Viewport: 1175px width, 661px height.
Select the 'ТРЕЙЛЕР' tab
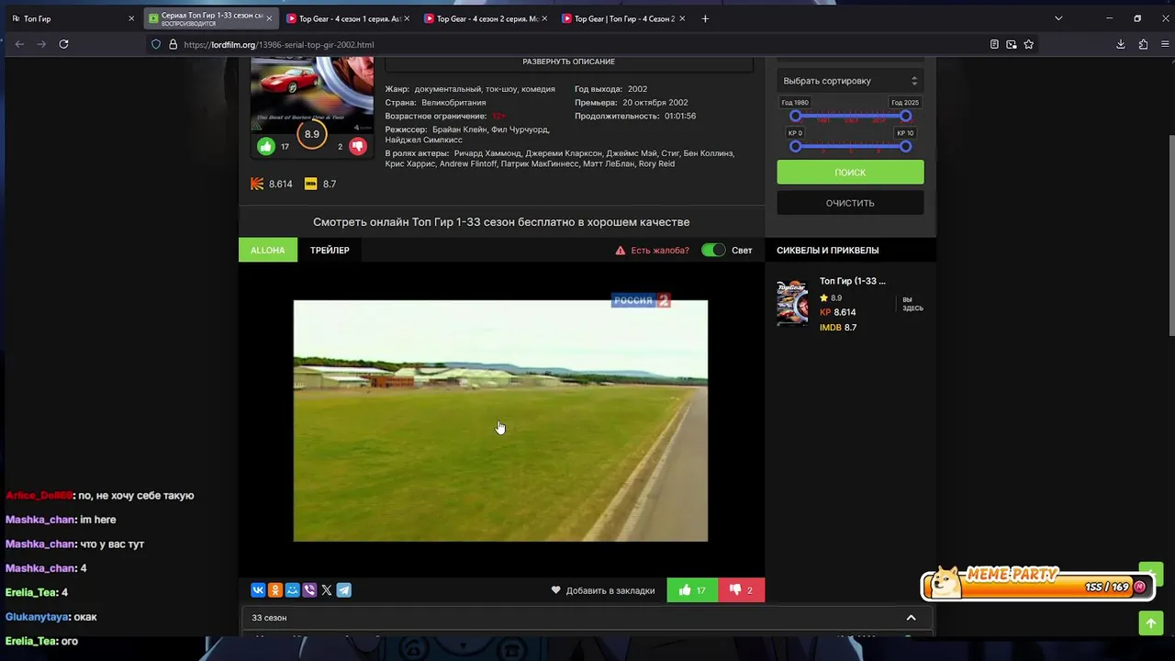[330, 250]
